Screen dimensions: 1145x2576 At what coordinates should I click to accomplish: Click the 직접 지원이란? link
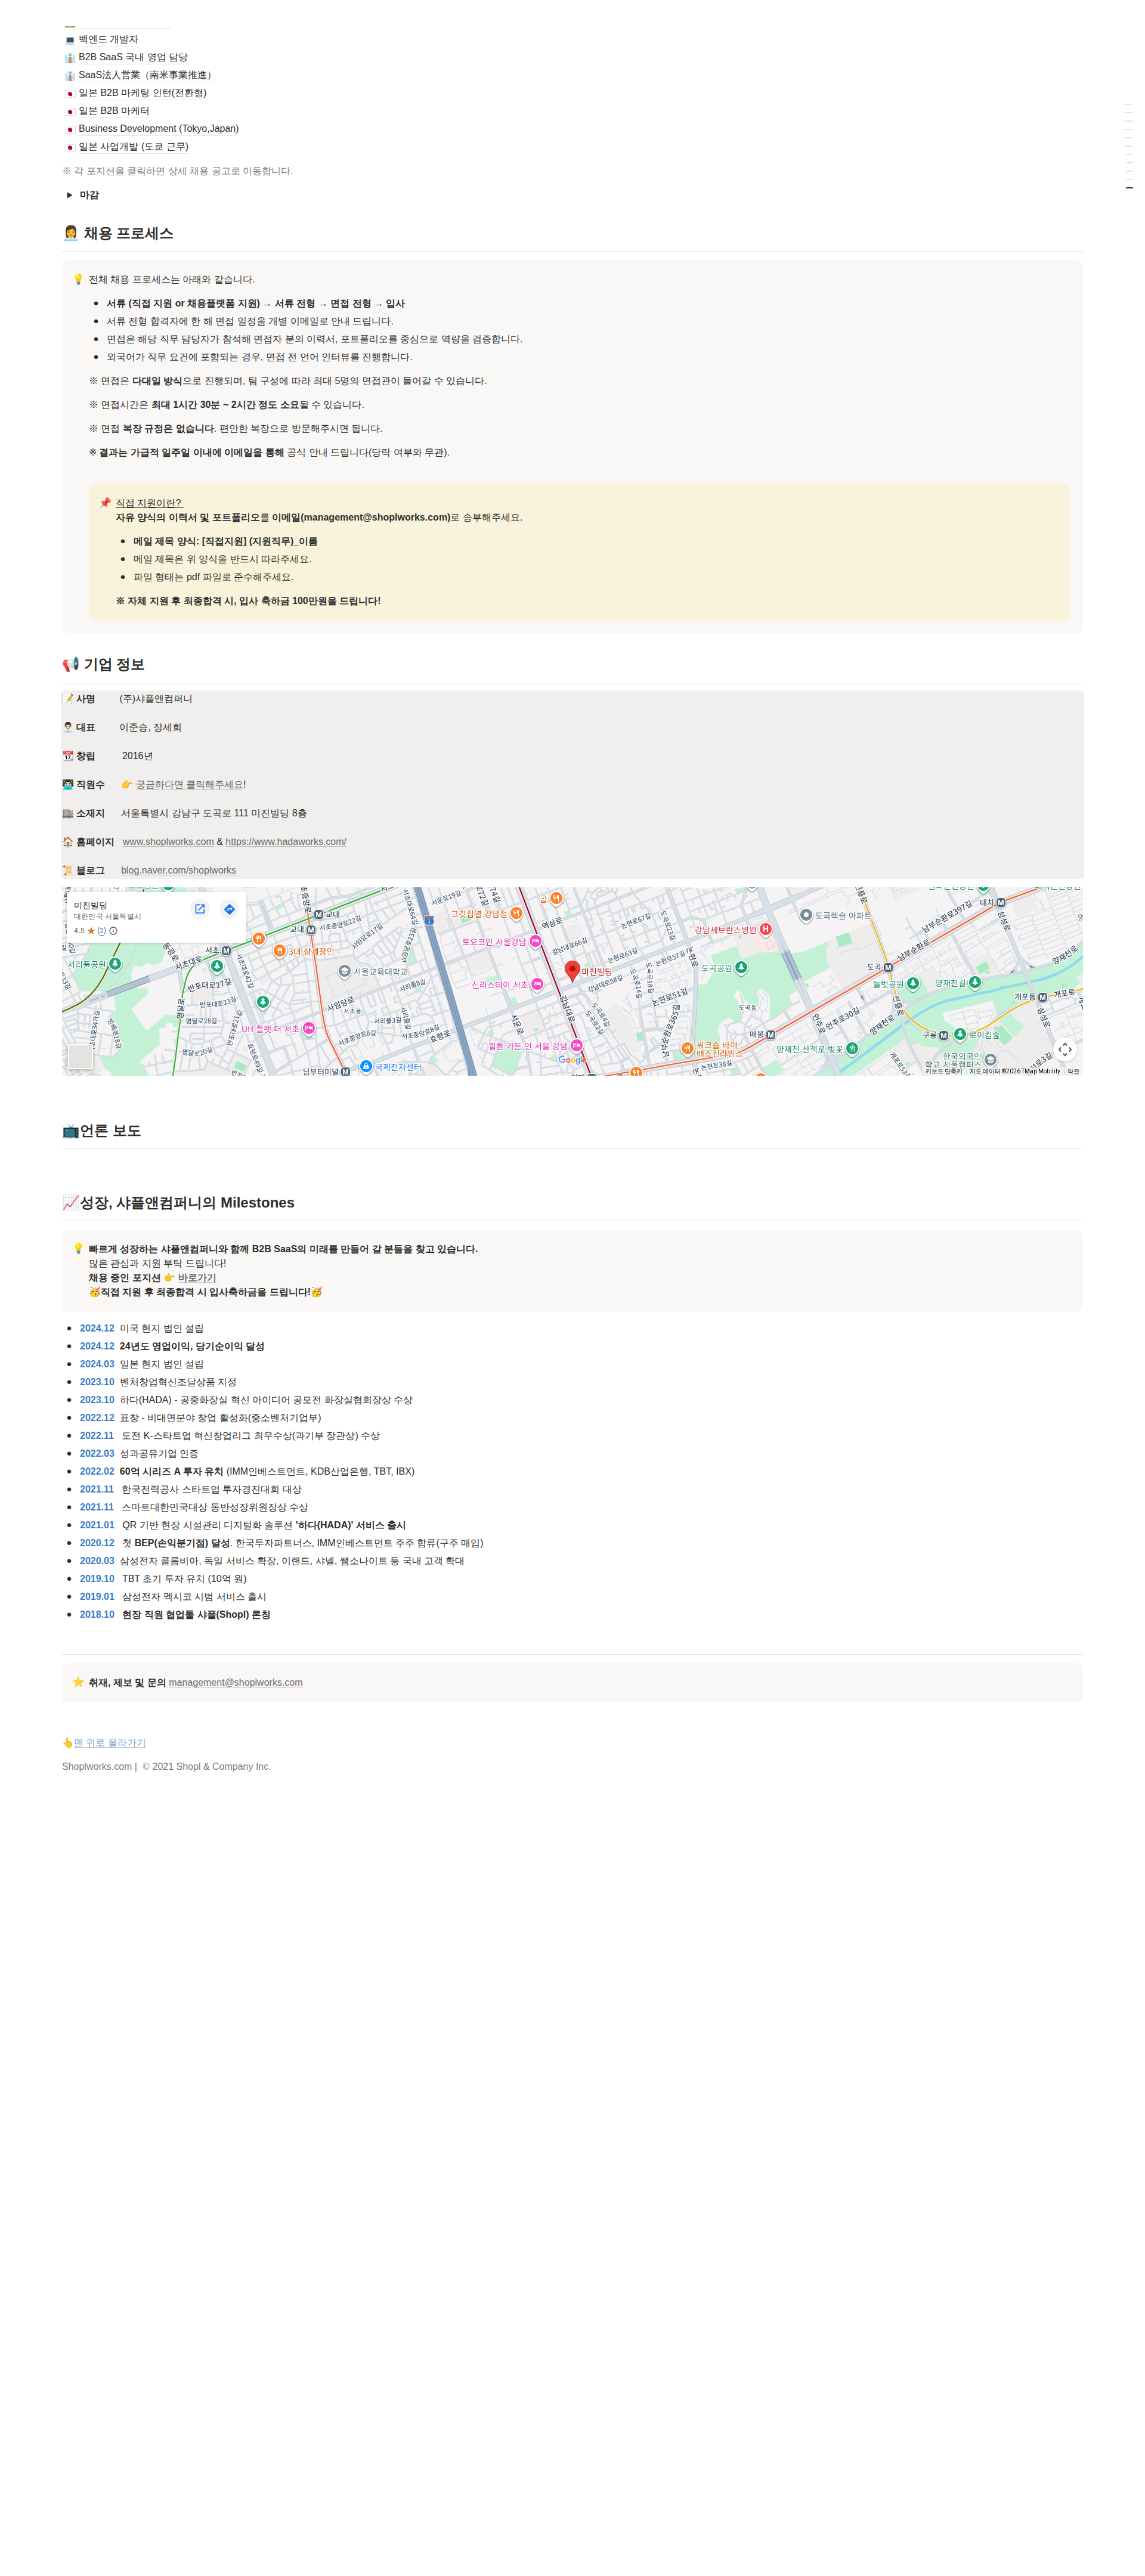click(x=148, y=503)
